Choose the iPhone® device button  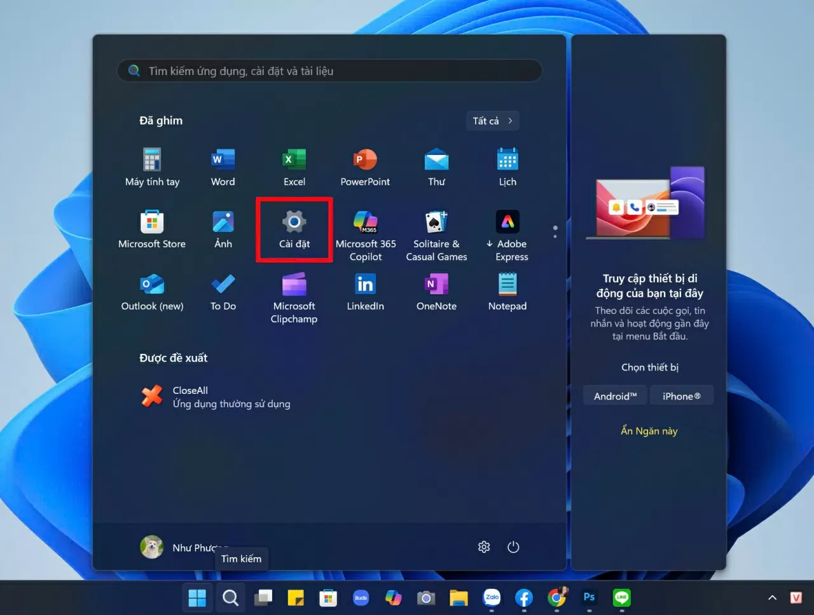(681, 396)
